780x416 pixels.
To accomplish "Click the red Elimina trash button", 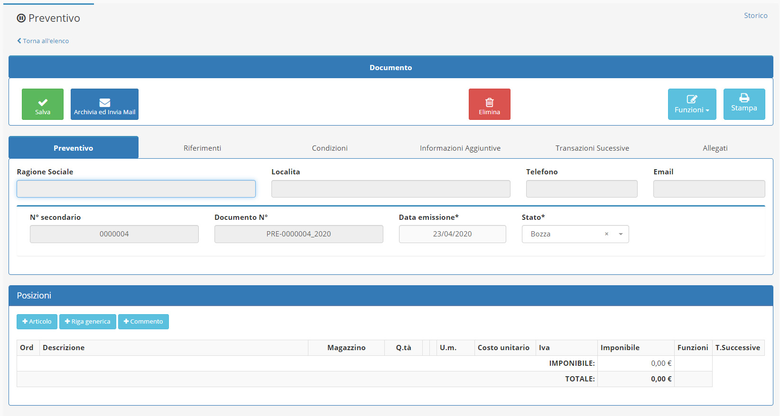I will coord(489,104).
